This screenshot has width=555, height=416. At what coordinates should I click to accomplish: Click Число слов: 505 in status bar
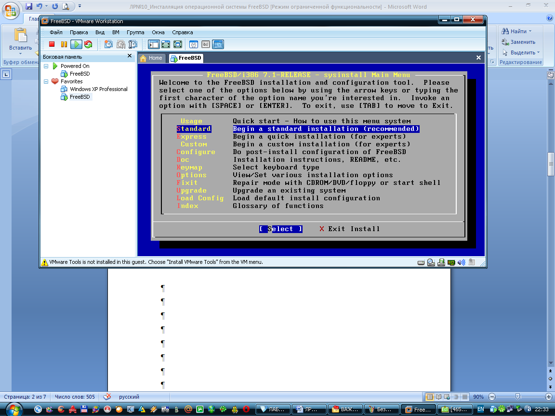[x=75, y=397]
